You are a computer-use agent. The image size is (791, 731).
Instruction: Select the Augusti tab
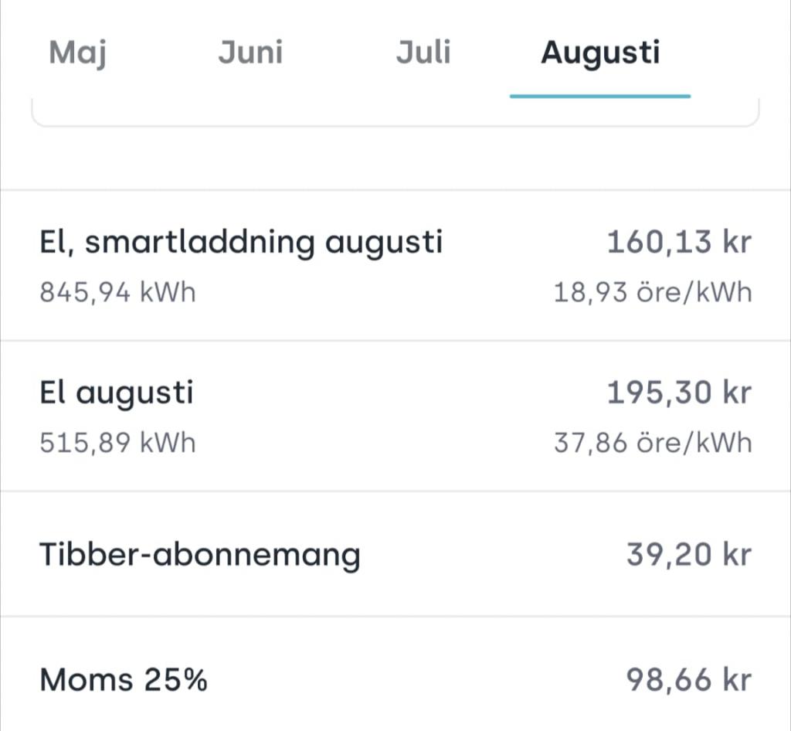(600, 53)
